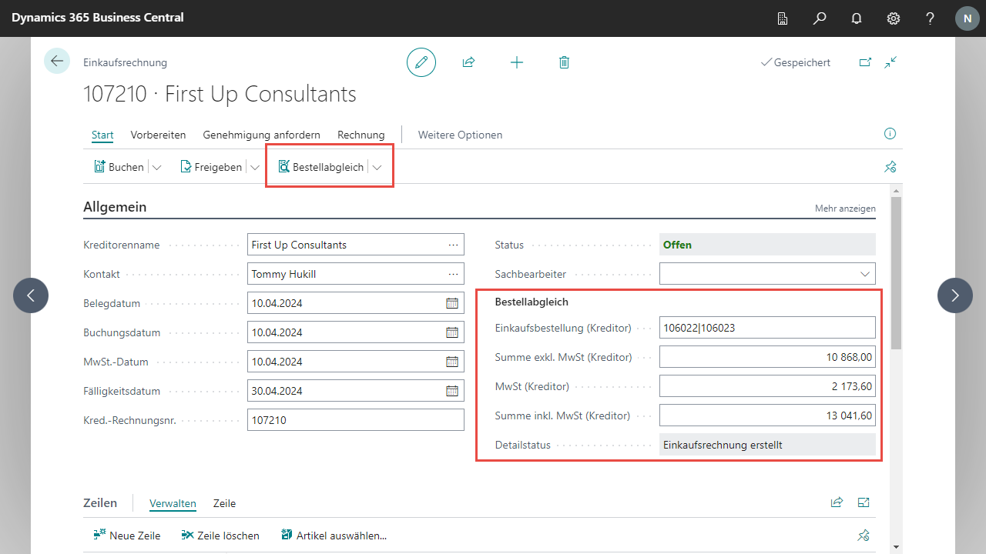Expand the Bestellabgleich dropdown arrow
This screenshot has width=986, height=554.
click(377, 167)
